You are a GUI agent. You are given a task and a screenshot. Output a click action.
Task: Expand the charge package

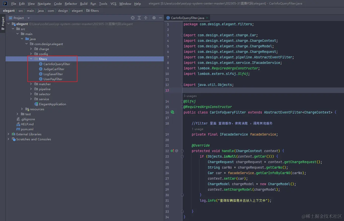31,49
